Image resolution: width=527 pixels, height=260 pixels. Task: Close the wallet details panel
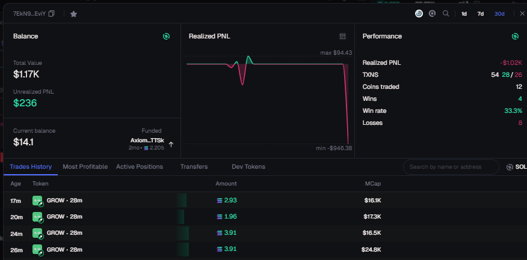tap(522, 14)
